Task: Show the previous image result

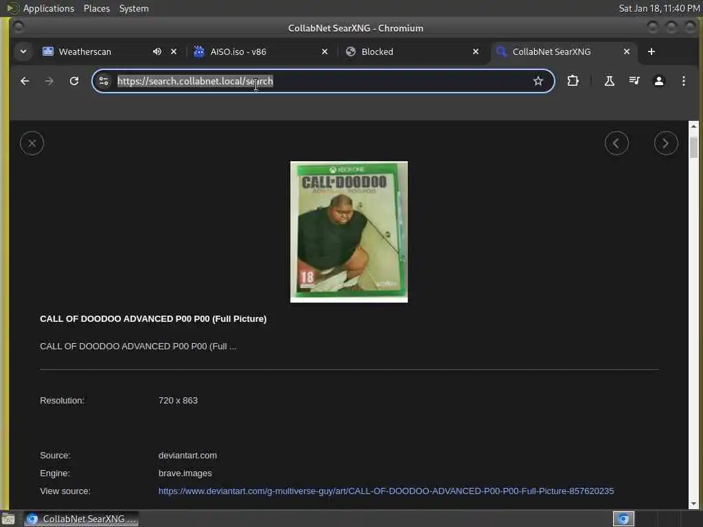Action: [x=616, y=143]
